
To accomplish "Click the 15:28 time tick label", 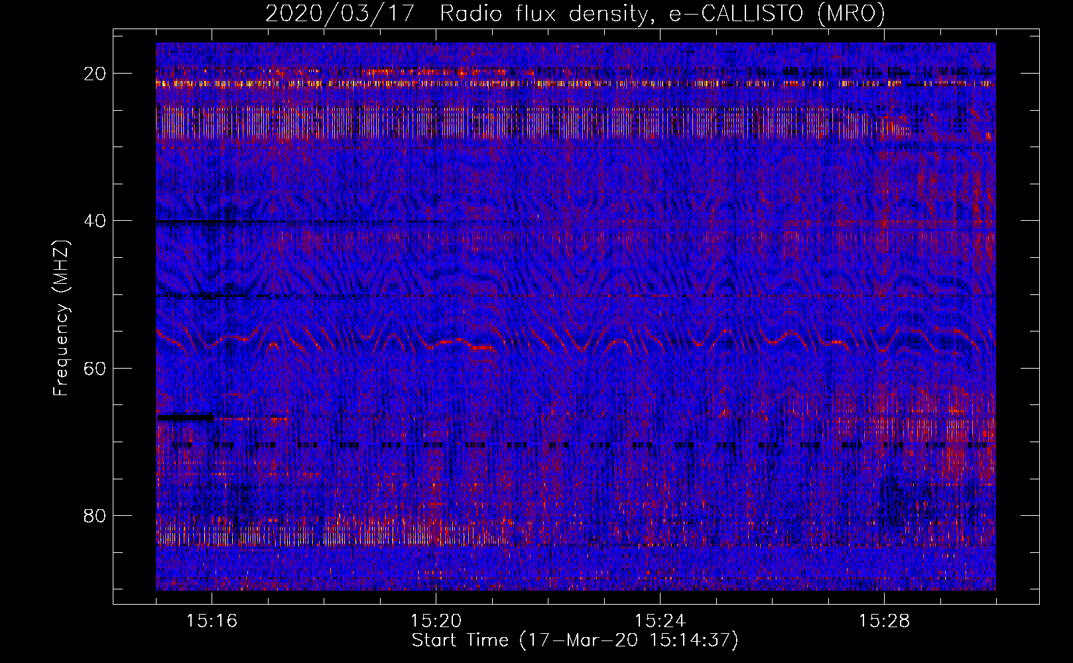I will click(x=884, y=621).
